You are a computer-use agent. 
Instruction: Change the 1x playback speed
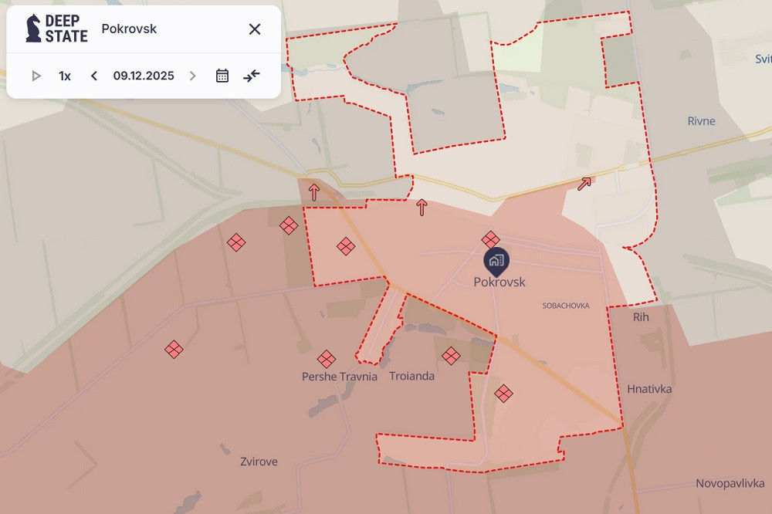[x=65, y=76]
